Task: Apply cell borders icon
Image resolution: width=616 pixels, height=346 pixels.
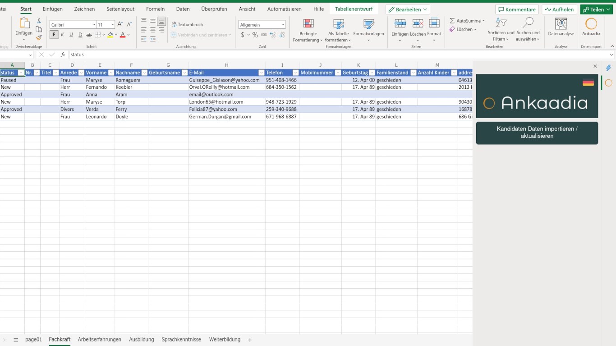Action: 97,35
